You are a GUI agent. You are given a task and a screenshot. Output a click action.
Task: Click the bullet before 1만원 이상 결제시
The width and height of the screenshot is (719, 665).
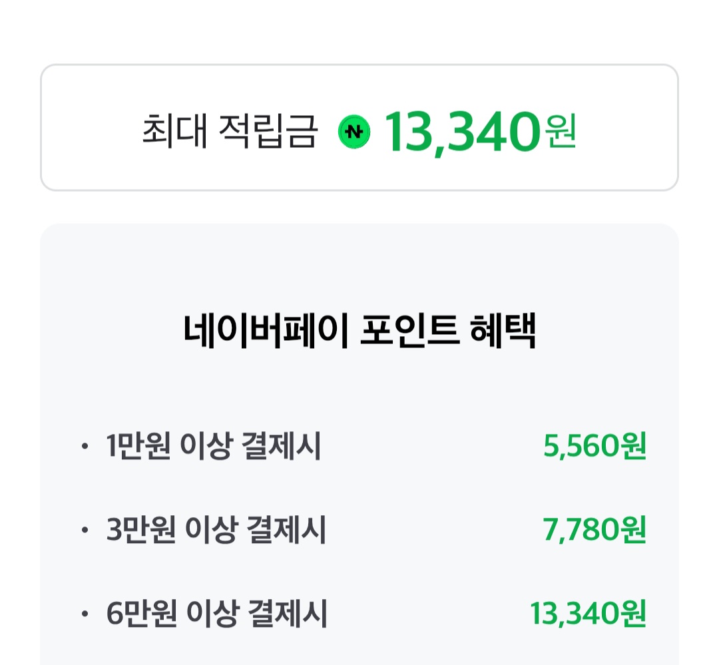pyautogui.click(x=84, y=447)
